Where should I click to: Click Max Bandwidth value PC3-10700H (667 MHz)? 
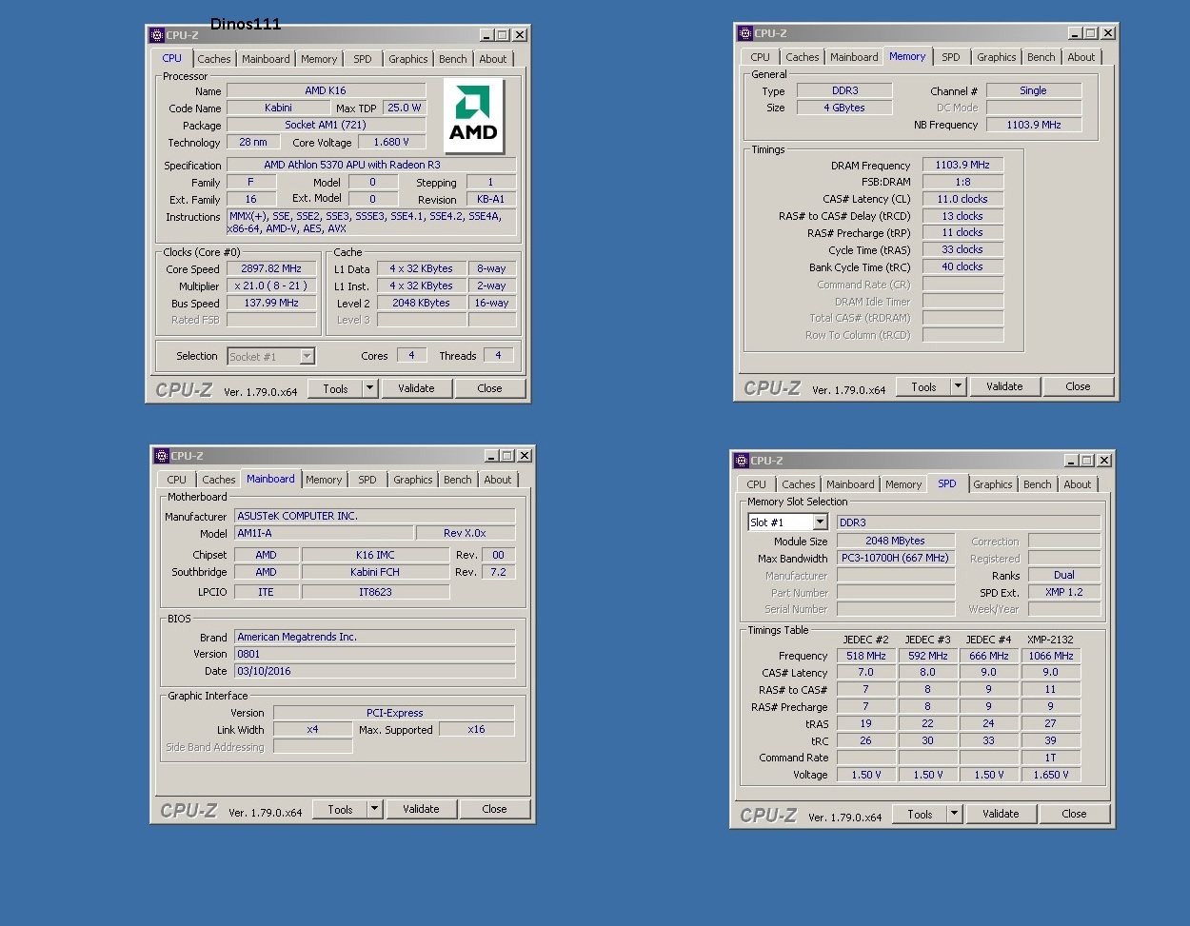click(x=895, y=558)
